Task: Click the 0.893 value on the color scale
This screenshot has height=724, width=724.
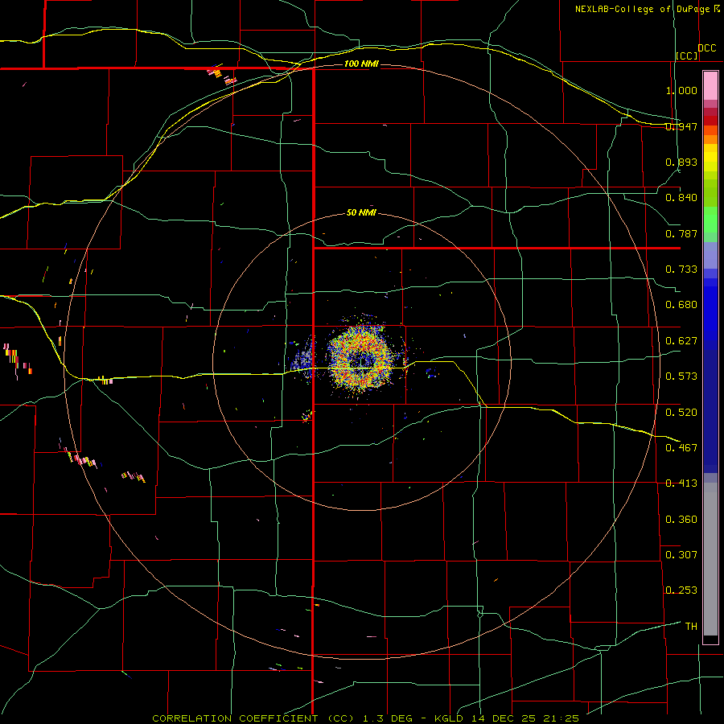Action: coord(681,162)
